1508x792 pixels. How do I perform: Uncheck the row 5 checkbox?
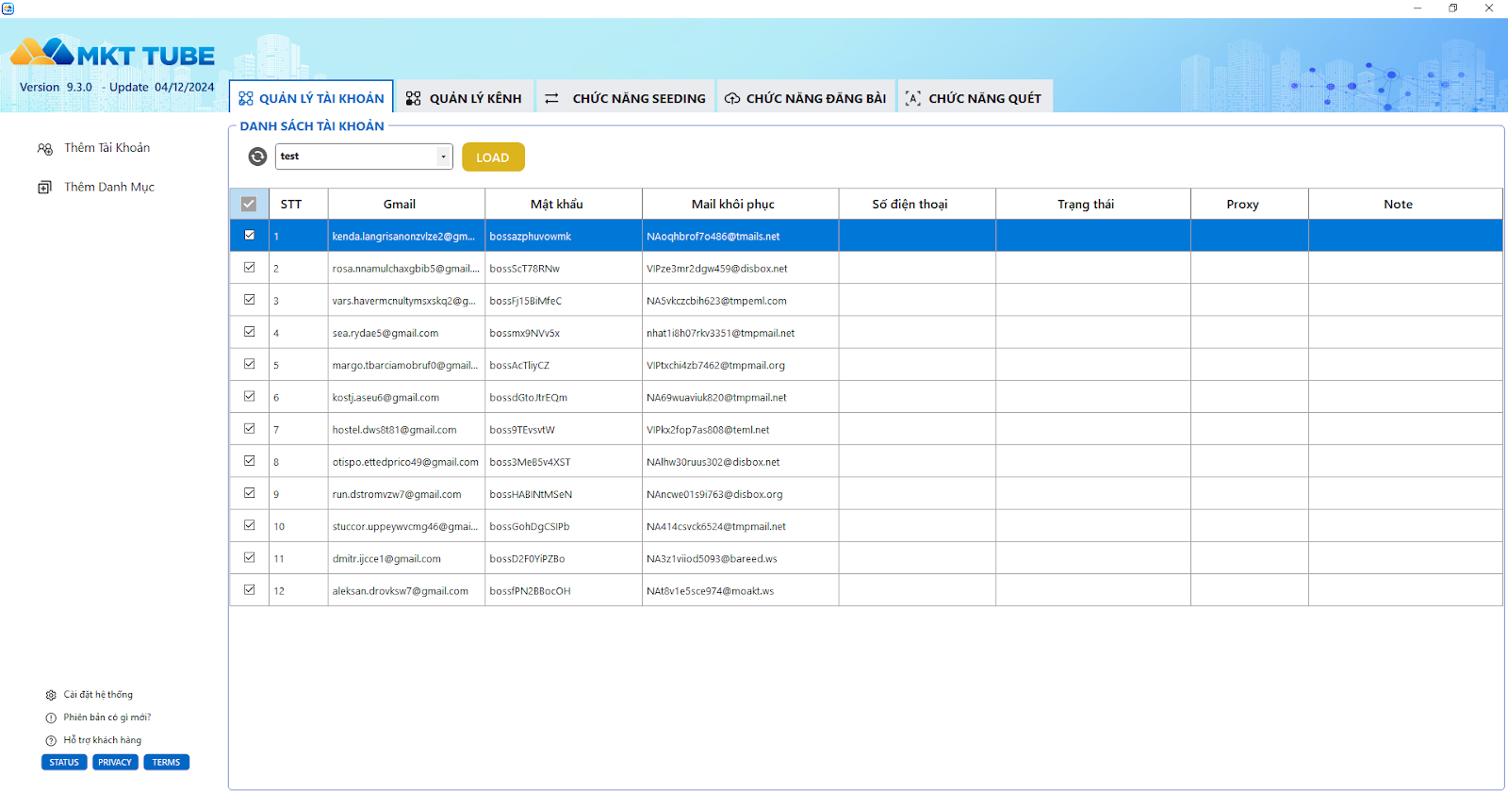[250, 363]
